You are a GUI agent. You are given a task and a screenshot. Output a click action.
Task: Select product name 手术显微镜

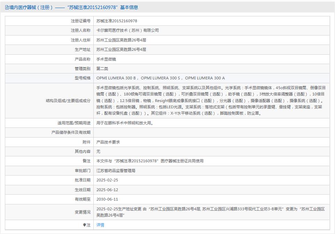pos(106,59)
